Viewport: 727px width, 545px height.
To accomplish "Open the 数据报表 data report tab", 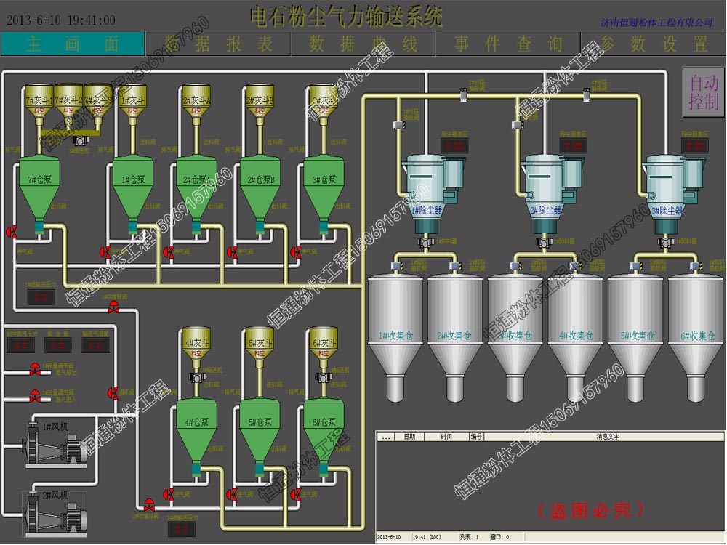I will pyautogui.click(x=217, y=44).
